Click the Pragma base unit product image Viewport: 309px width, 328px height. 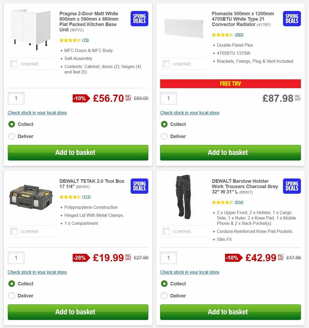point(31,31)
